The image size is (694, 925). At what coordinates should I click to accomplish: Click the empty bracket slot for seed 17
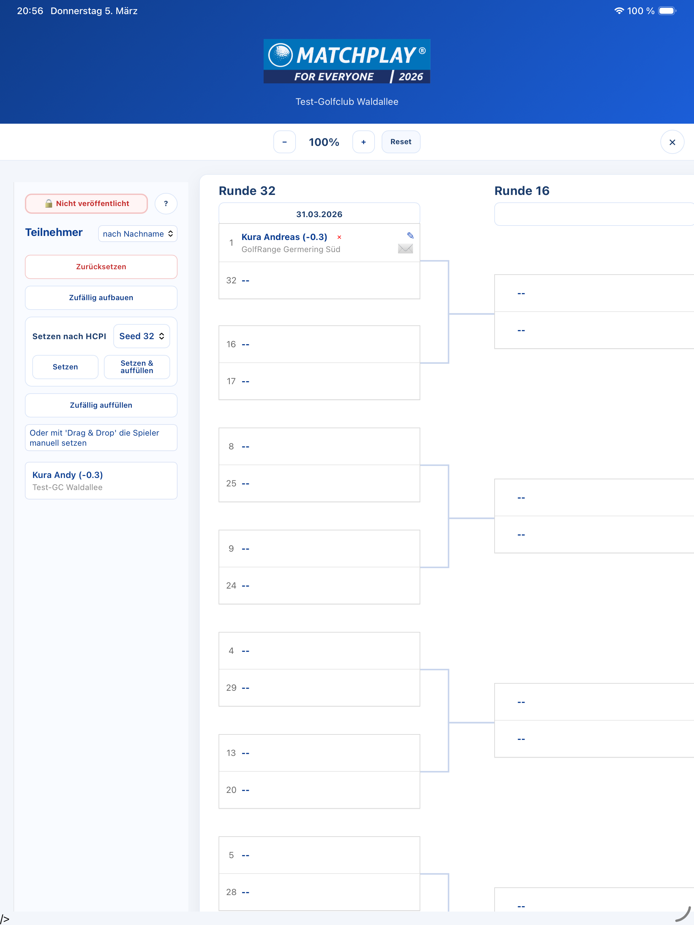click(x=319, y=381)
